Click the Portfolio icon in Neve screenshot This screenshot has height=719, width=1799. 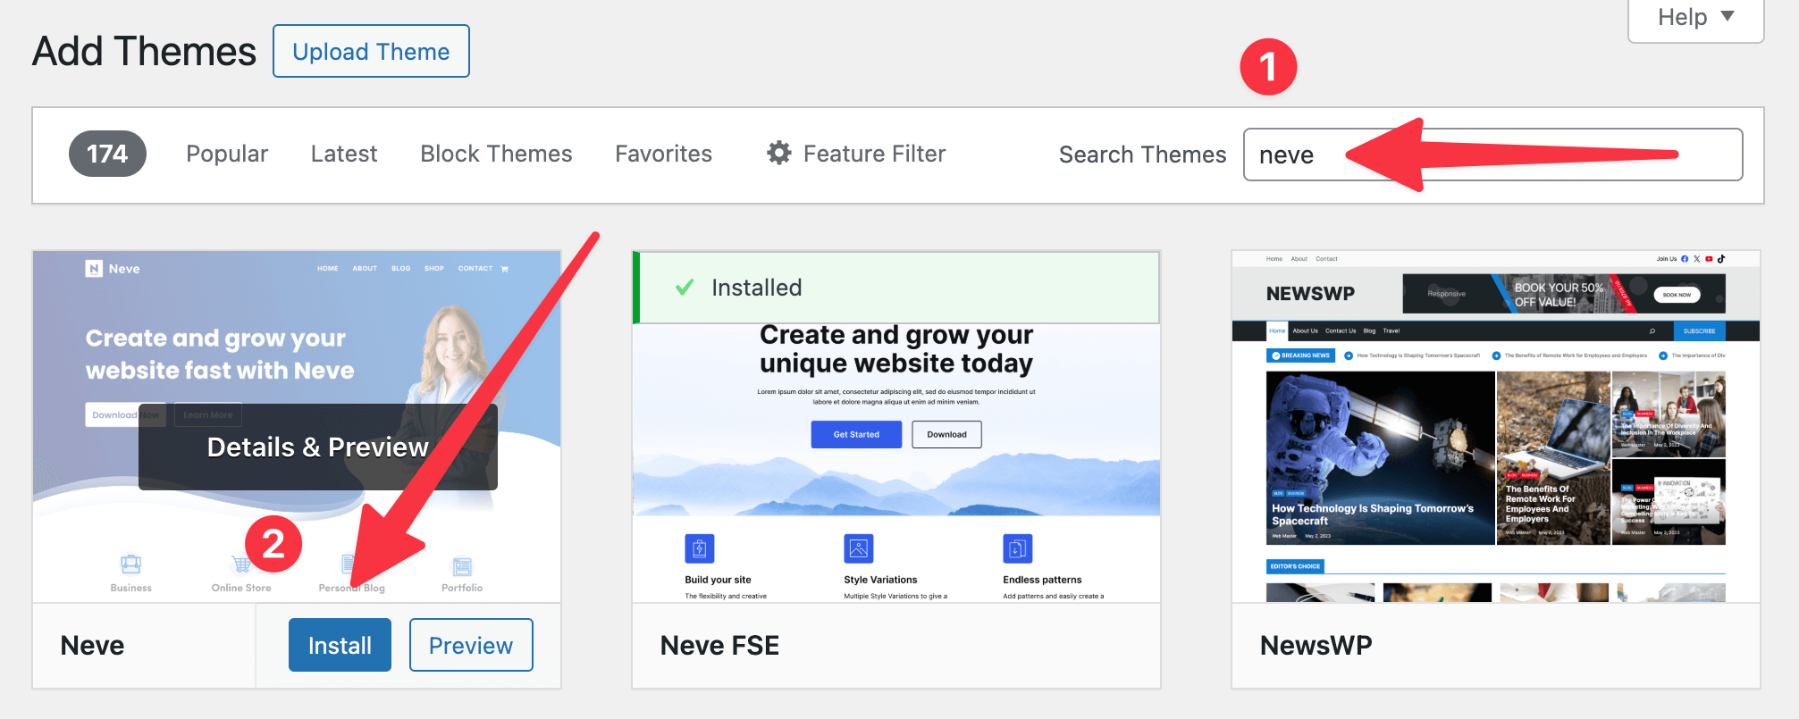click(x=462, y=566)
